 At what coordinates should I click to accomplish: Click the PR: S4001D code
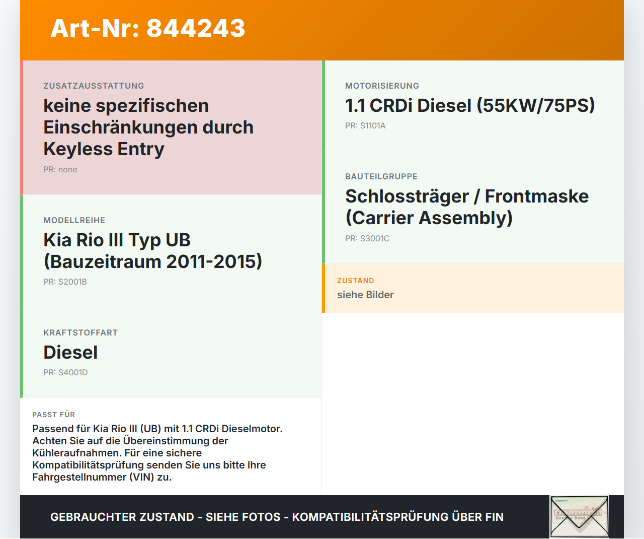tap(65, 372)
